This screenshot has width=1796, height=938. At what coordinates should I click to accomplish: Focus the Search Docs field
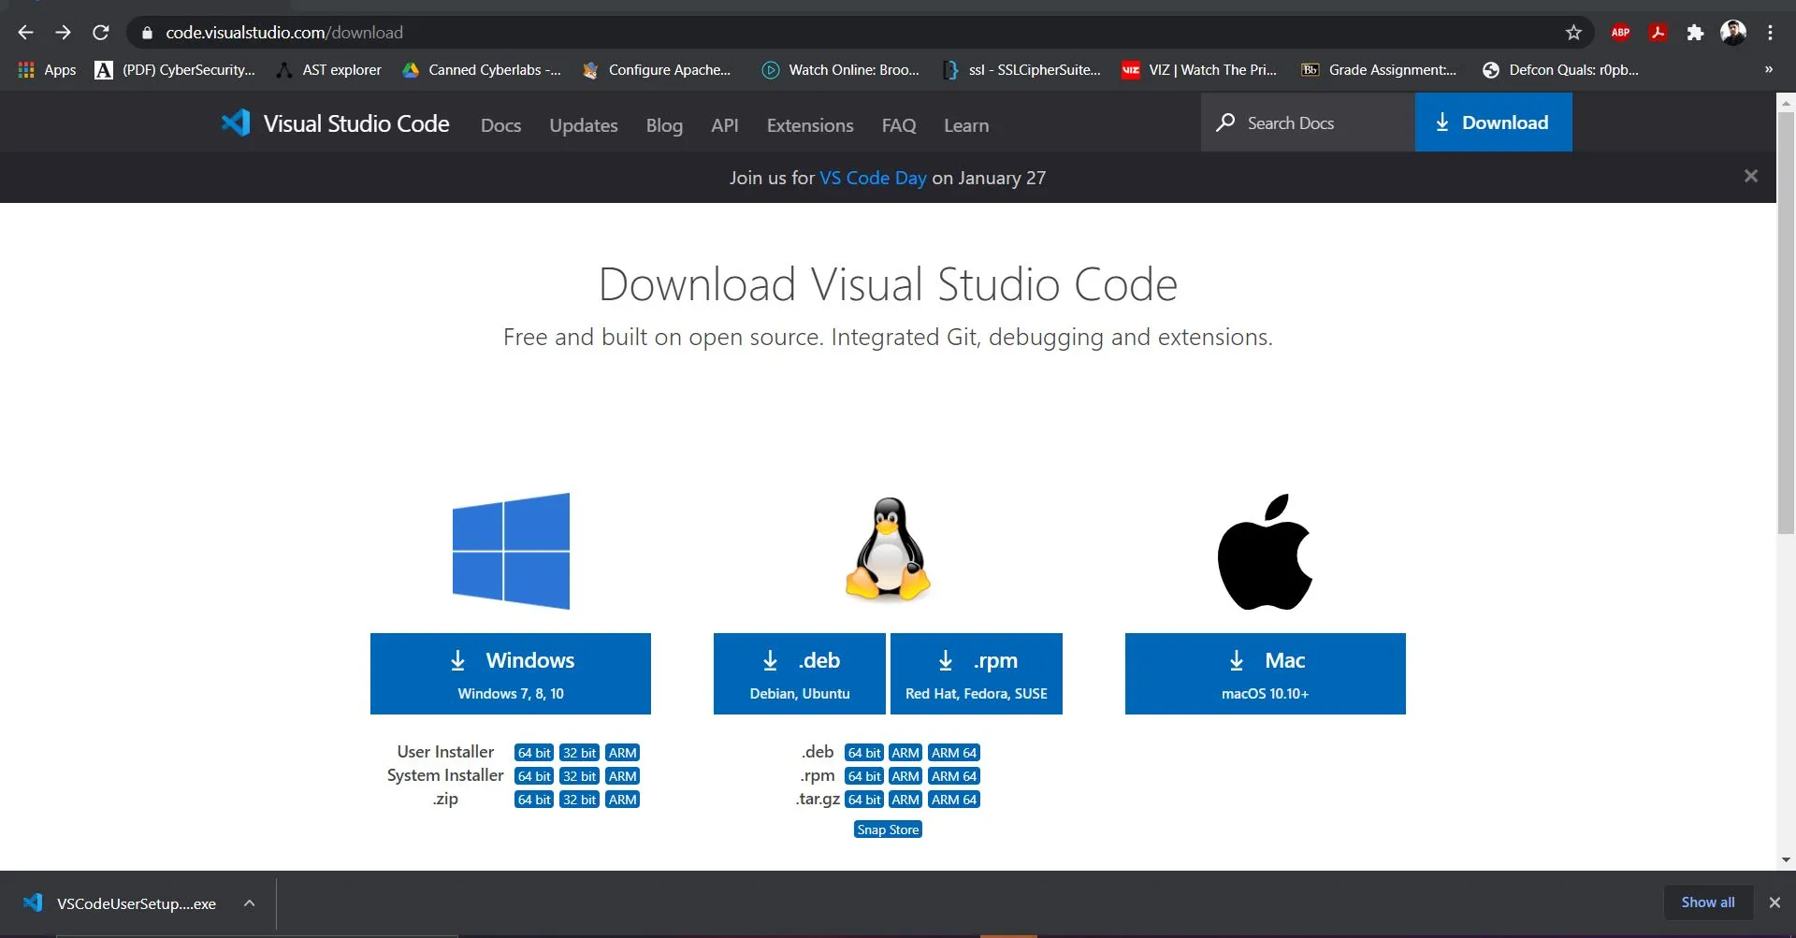tap(1308, 123)
